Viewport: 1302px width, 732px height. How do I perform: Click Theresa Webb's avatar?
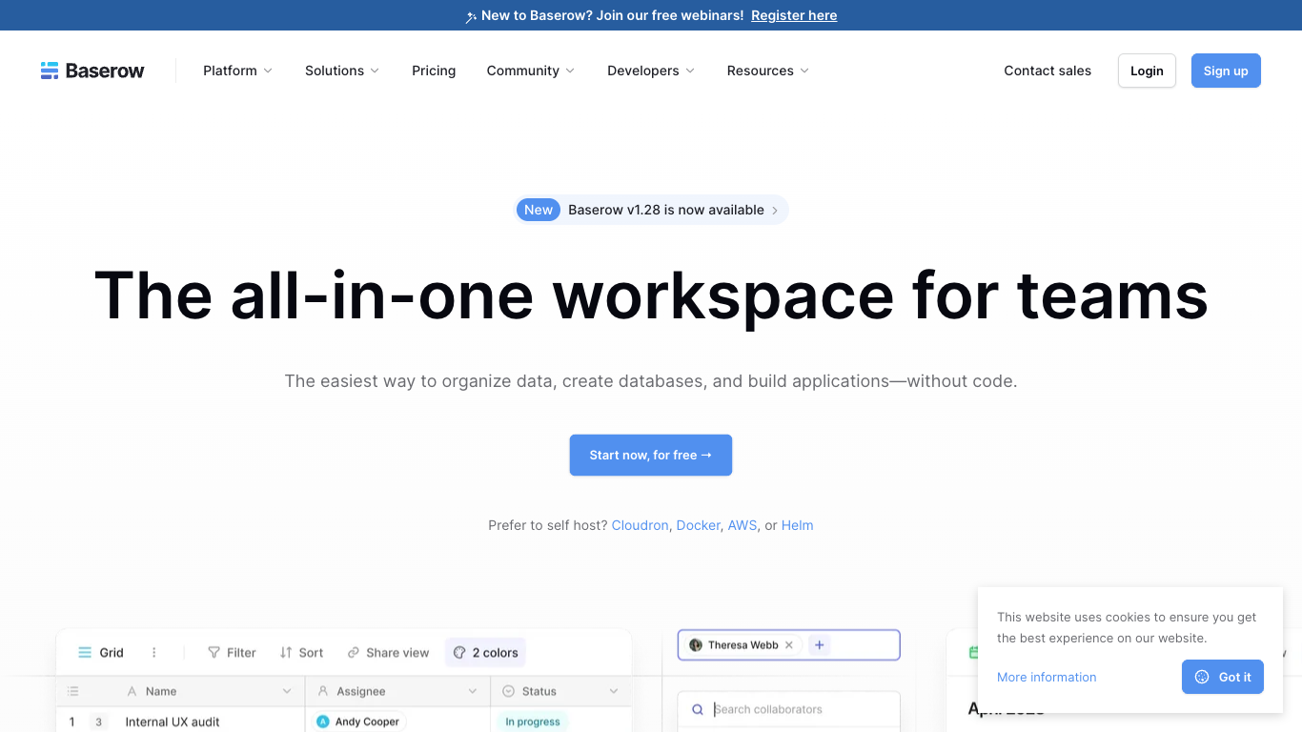696,645
